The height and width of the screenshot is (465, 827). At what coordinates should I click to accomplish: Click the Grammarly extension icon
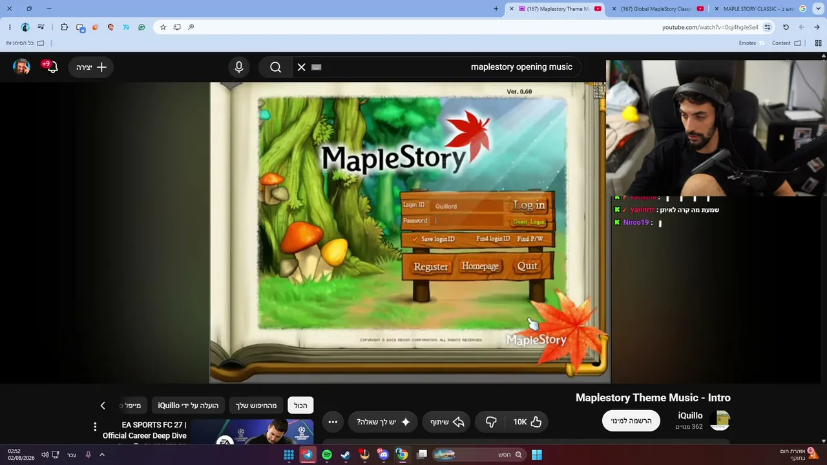coord(141,27)
